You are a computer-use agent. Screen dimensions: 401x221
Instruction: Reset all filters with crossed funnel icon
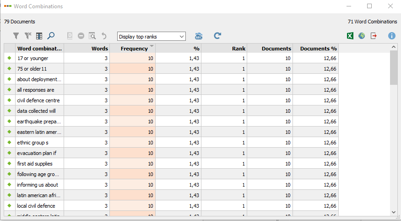click(27, 36)
